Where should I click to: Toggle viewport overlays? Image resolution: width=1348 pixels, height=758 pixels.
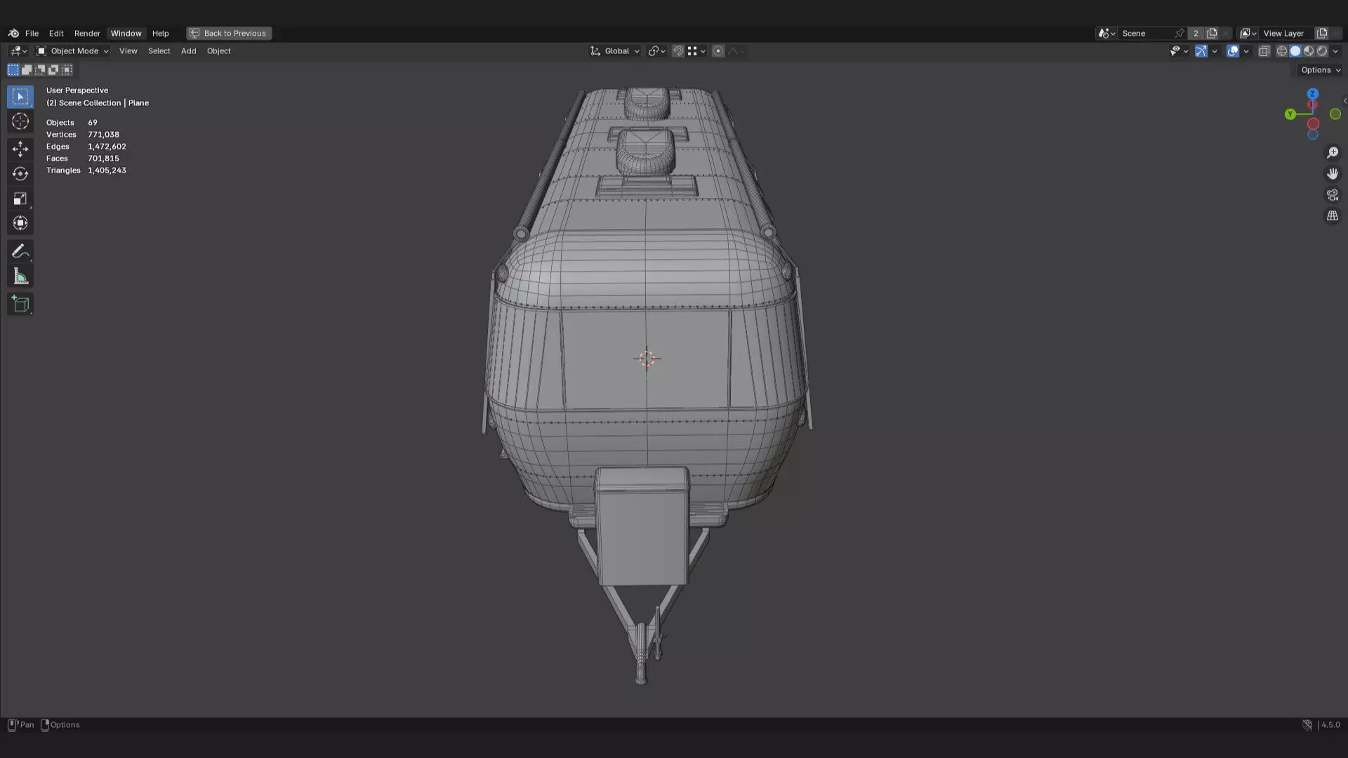(1233, 51)
